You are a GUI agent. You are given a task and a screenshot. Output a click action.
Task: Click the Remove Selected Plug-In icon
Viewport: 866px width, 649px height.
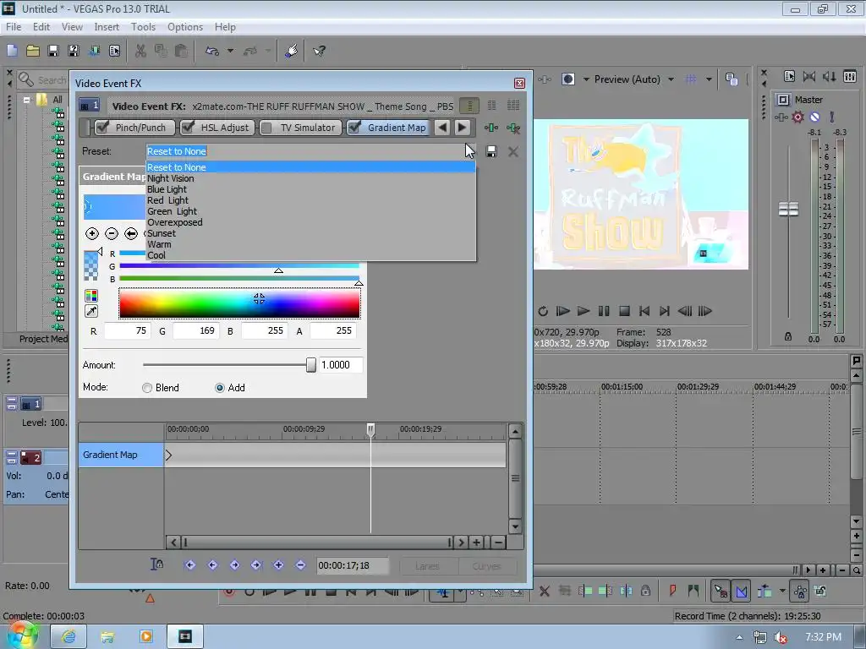click(513, 128)
